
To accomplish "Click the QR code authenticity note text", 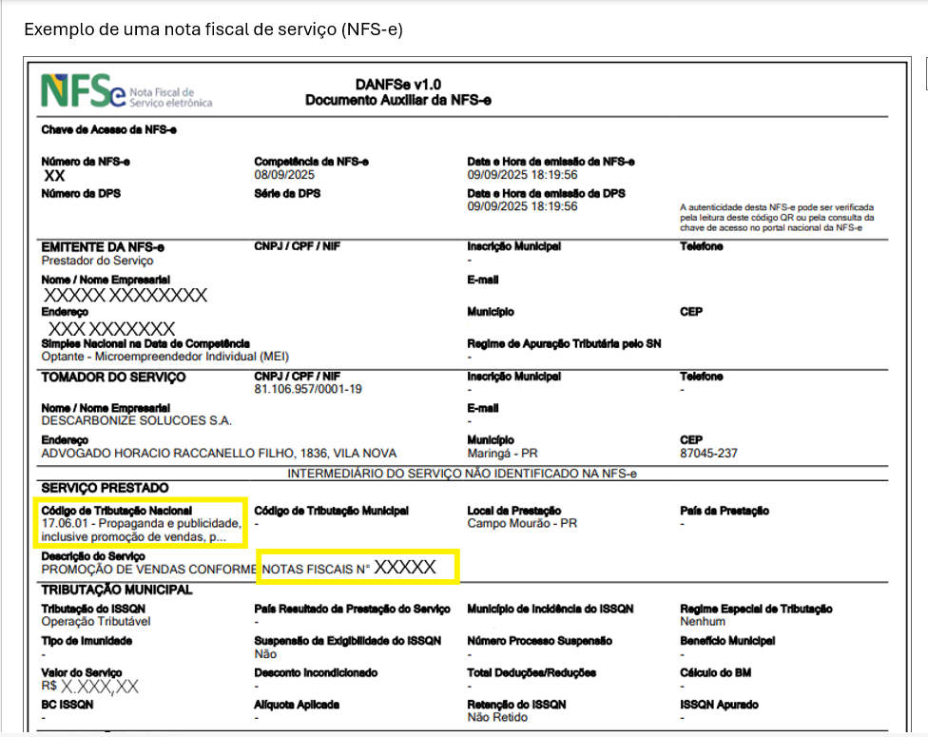I will [776, 218].
